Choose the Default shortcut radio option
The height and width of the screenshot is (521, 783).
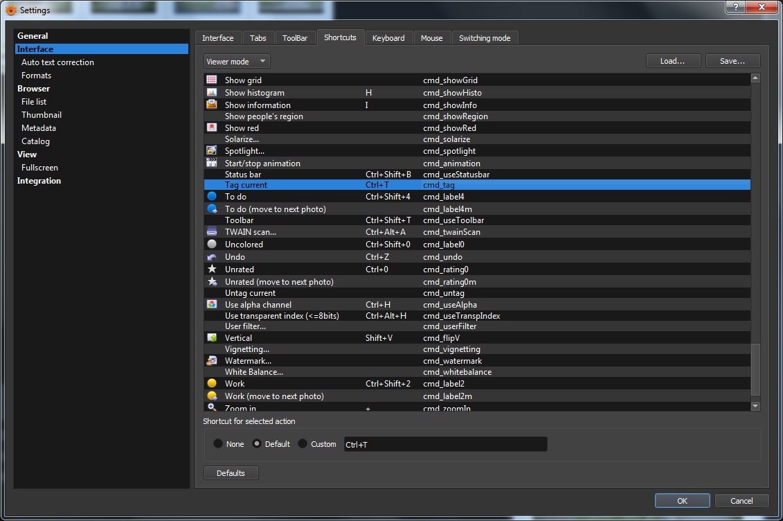click(257, 444)
